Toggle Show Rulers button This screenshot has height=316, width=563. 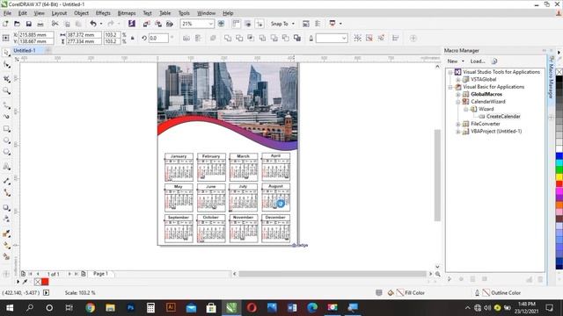(236, 24)
